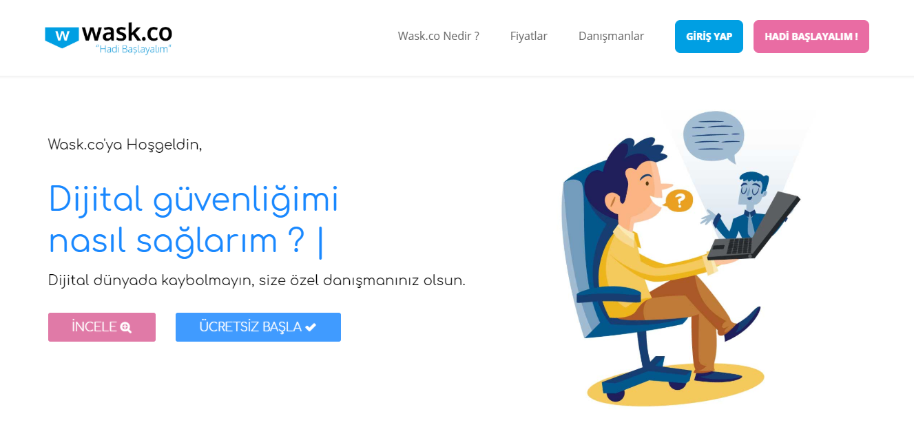Viewport: 914px width, 425px height.
Task: Click the blue W badge logo icon
Action: [x=62, y=37]
